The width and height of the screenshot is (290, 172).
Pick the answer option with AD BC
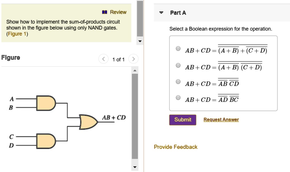(x=178, y=98)
